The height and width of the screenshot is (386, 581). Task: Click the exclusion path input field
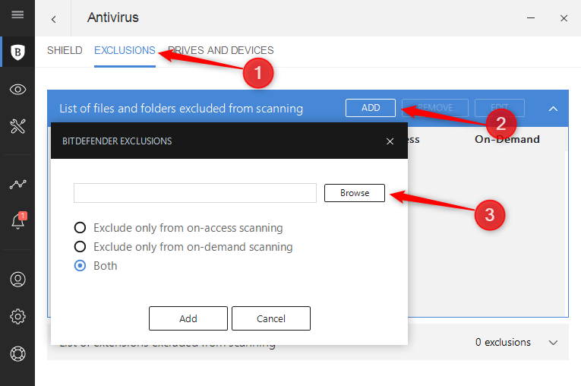(x=195, y=193)
